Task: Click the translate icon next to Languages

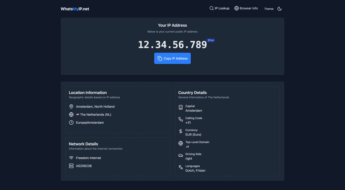Action: (181, 167)
